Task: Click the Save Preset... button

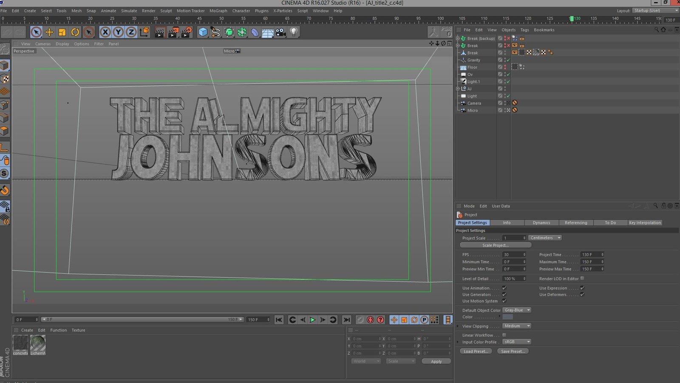Action: pyautogui.click(x=513, y=352)
